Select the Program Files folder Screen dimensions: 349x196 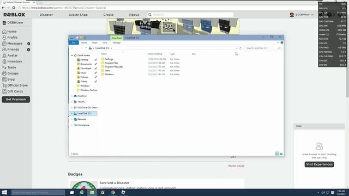pos(111,63)
